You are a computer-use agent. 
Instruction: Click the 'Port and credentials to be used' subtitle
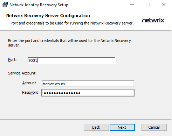(72, 23)
